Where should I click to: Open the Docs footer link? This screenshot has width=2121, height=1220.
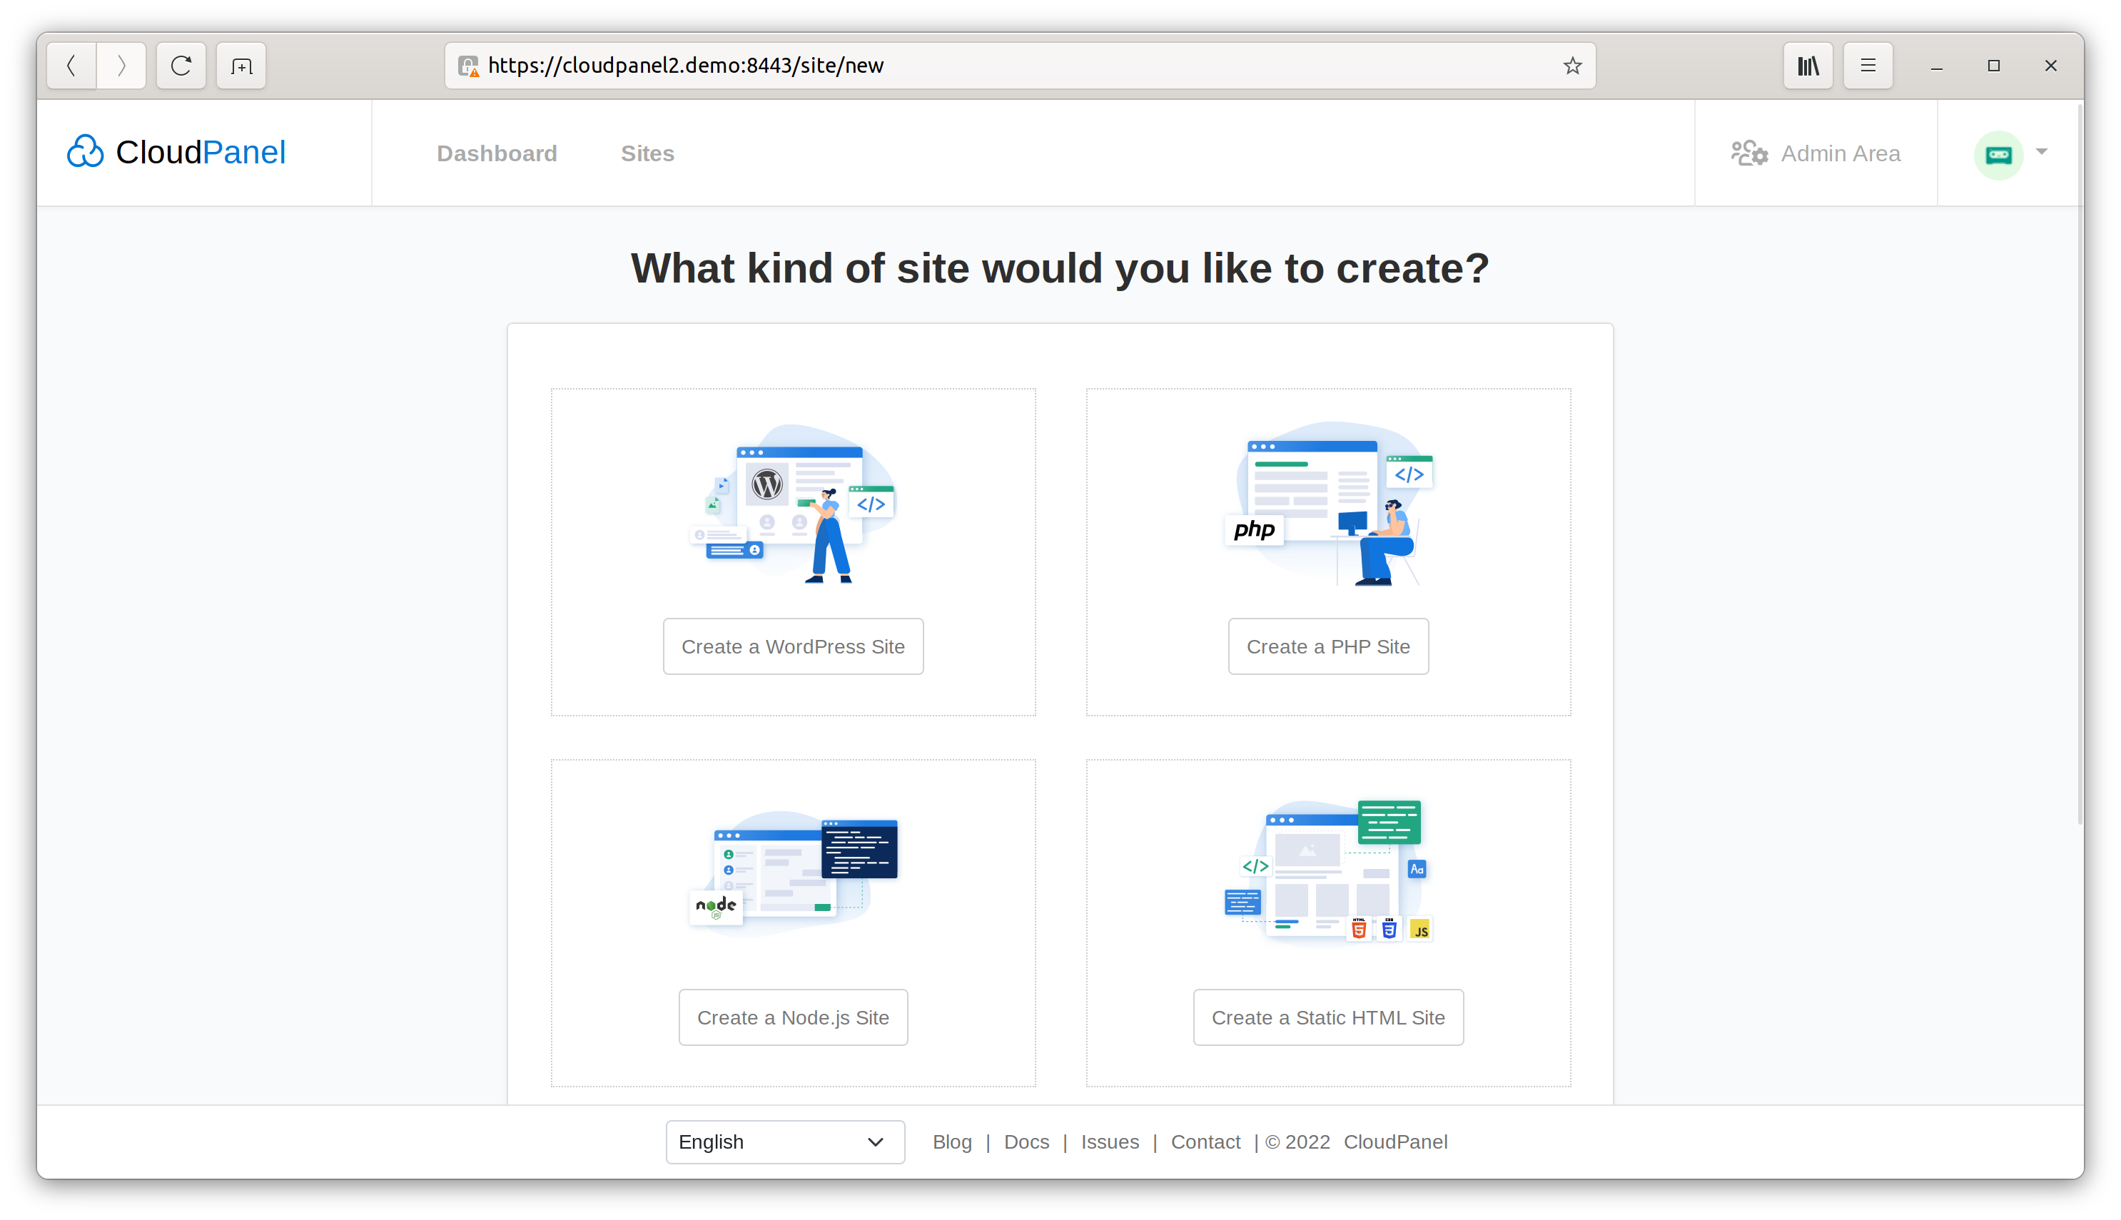click(1026, 1142)
